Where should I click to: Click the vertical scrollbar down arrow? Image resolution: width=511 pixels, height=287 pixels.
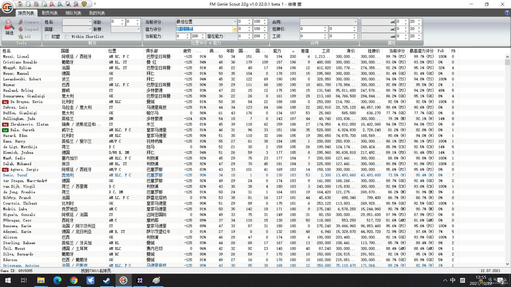tap(508, 264)
